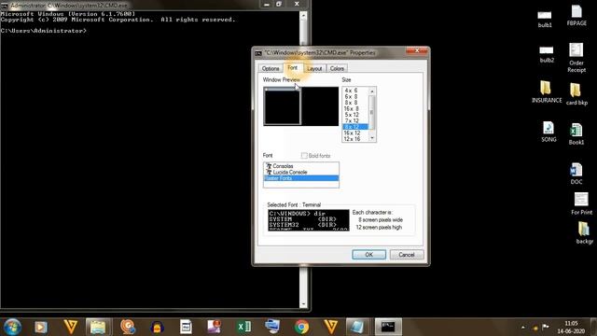The width and height of the screenshot is (597, 336).
Task: Enable the Bold fonts checkbox
Action: [304, 156]
